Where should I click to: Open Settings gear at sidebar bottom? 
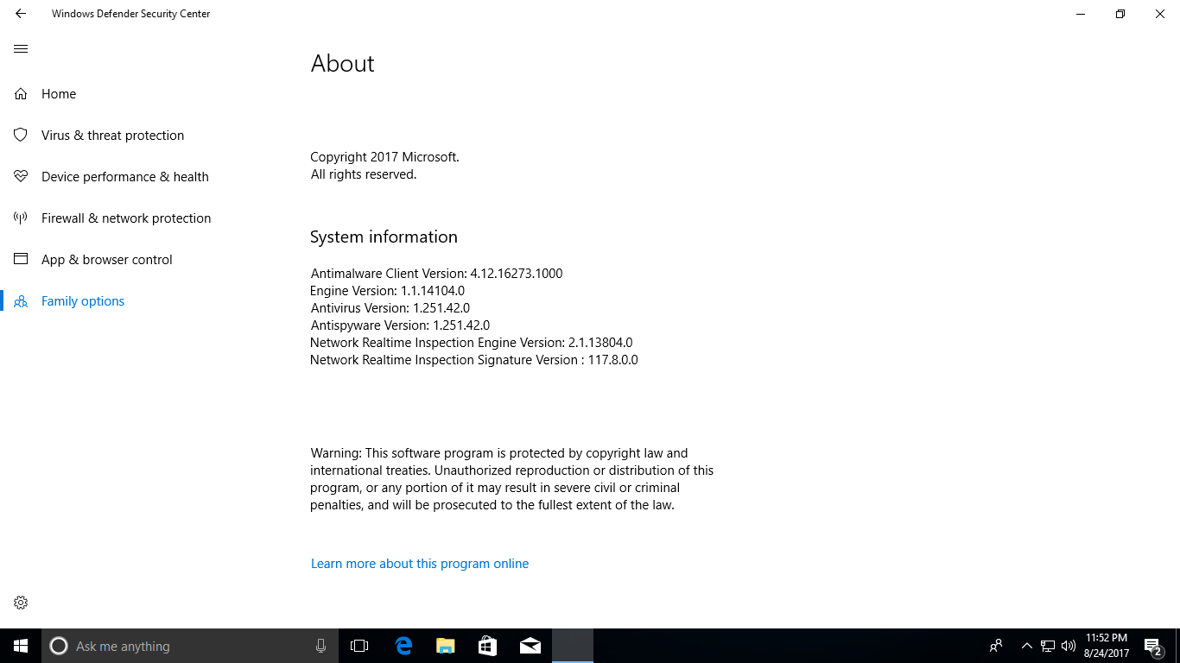coord(21,603)
